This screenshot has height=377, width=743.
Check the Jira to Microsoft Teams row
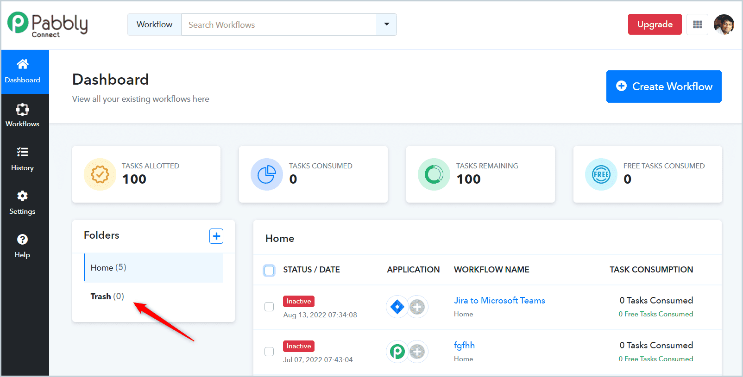pos(269,307)
